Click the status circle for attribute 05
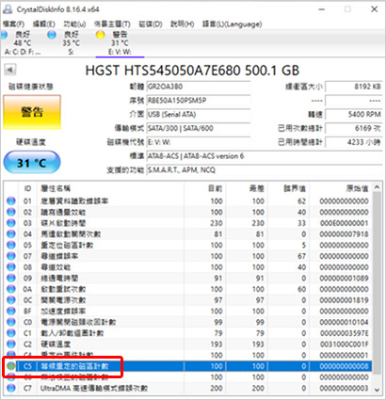The height and width of the screenshot is (400, 386). [11, 245]
